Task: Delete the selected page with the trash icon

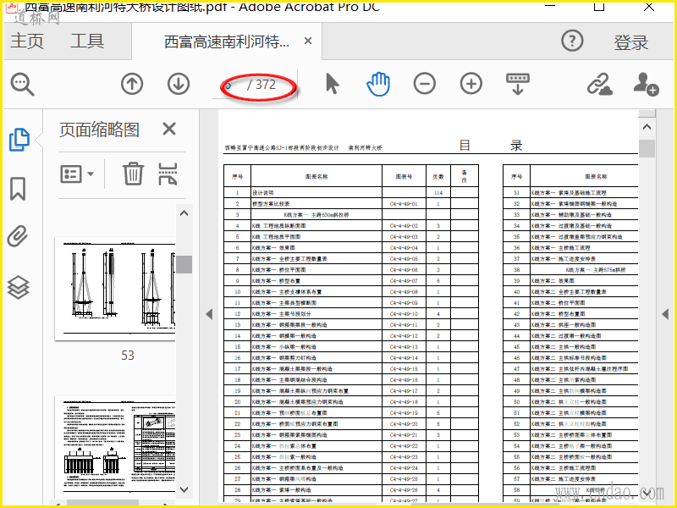Action: pyautogui.click(x=133, y=174)
